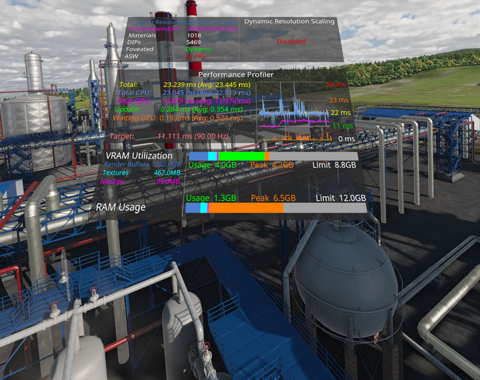
Task: Click the VRAM Peak 4.2GB reading
Action: click(x=272, y=165)
